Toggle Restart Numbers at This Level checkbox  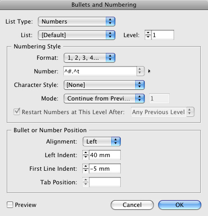click(17, 112)
